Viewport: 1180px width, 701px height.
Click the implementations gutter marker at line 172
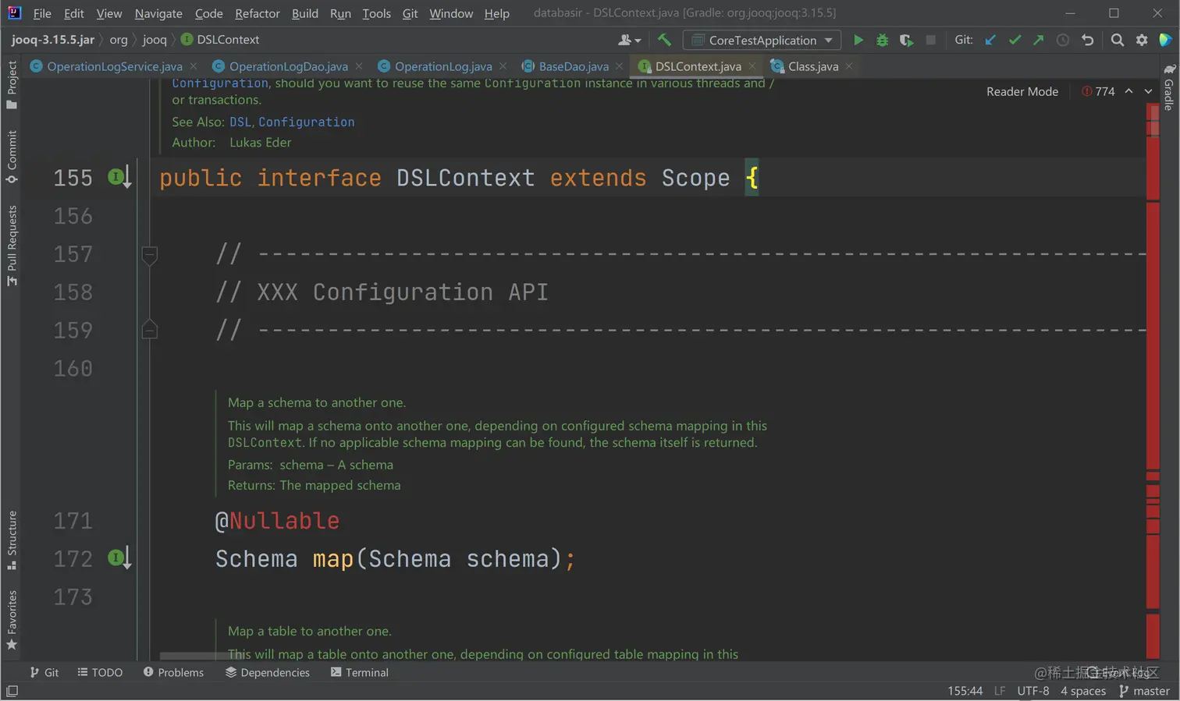(x=118, y=558)
